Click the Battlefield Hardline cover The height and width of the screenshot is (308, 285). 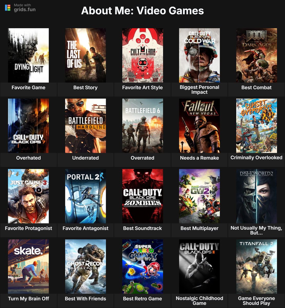(85, 126)
